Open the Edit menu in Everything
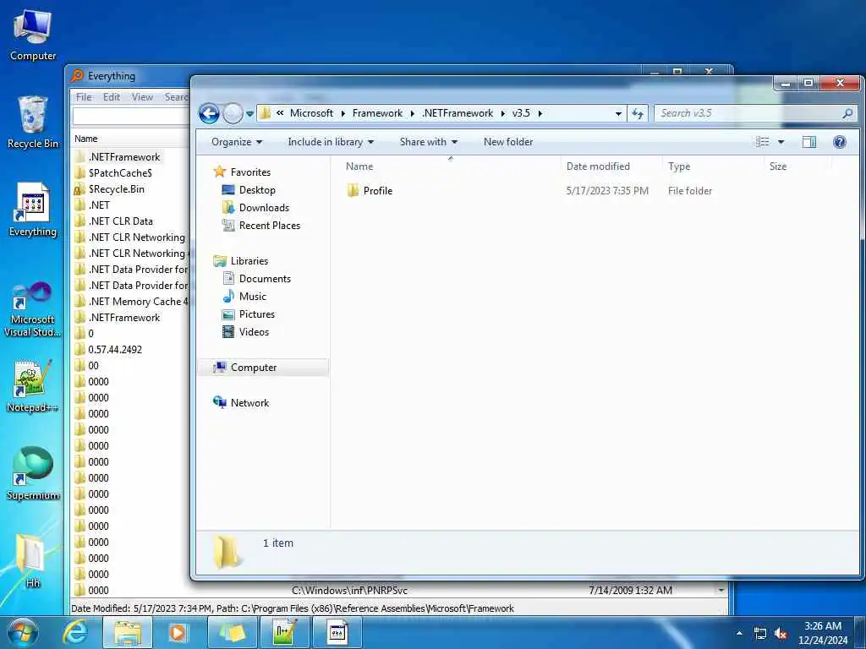Viewport: 866px width, 649px height. click(x=112, y=97)
